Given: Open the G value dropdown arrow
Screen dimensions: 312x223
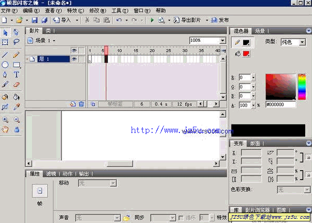Looking at the screenshot, I should coord(253,87).
